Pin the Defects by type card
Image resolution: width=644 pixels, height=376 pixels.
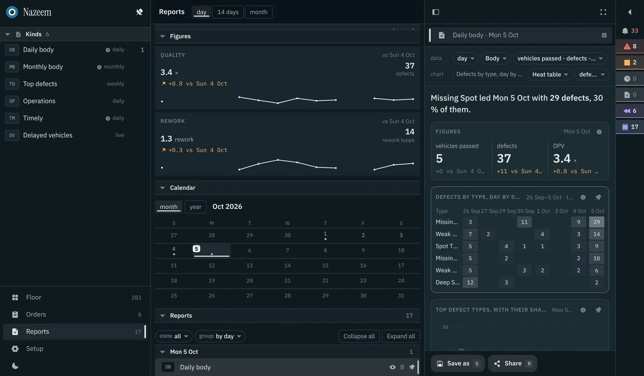click(599, 197)
